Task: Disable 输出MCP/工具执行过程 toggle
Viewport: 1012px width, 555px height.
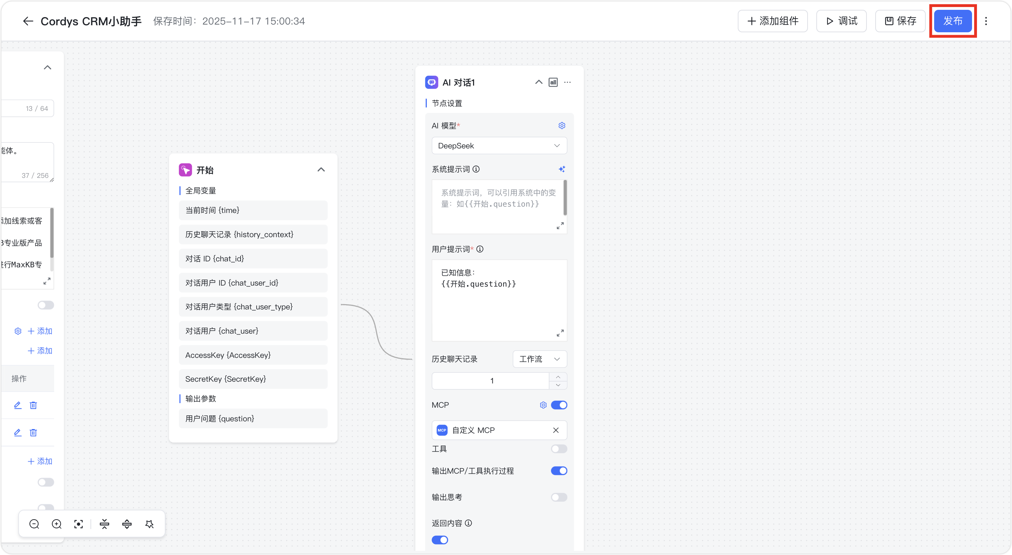Action: point(559,470)
